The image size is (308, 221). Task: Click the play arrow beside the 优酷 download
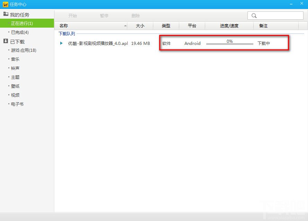click(x=61, y=43)
